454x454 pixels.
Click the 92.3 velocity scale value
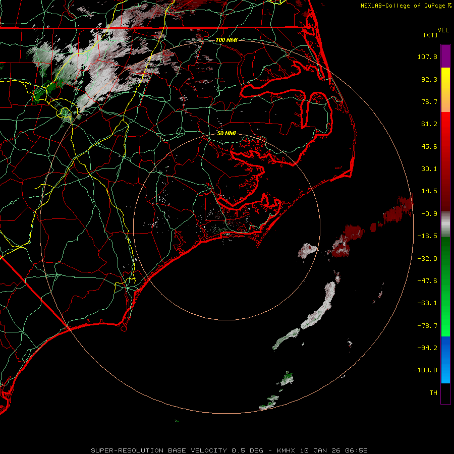click(x=429, y=79)
